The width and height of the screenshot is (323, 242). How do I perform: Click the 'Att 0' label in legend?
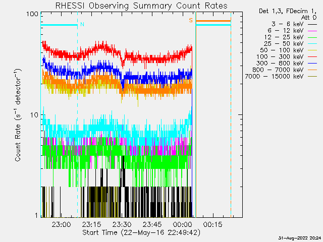pos(309,18)
